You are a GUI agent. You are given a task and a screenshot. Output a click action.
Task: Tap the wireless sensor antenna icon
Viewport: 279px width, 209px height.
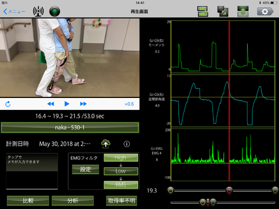point(38,11)
